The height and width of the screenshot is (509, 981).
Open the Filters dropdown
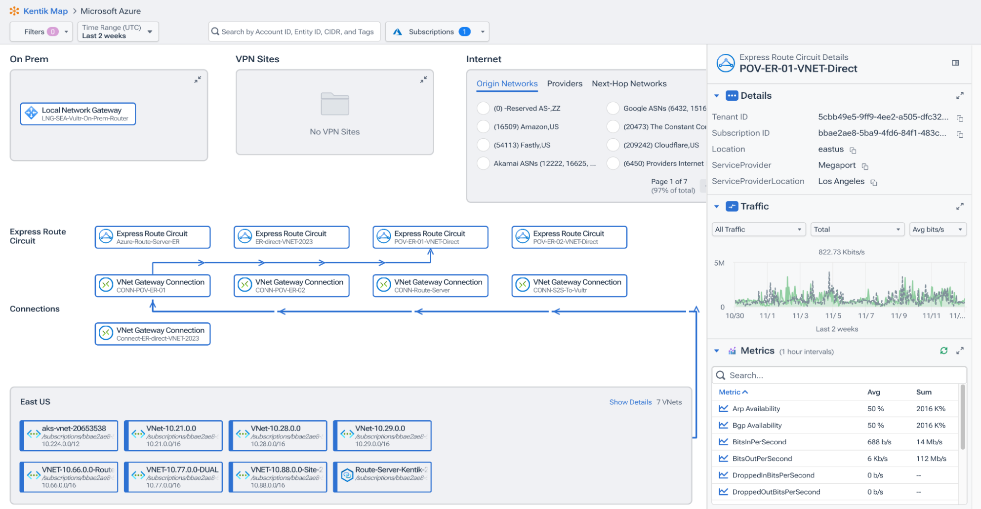[x=41, y=32]
